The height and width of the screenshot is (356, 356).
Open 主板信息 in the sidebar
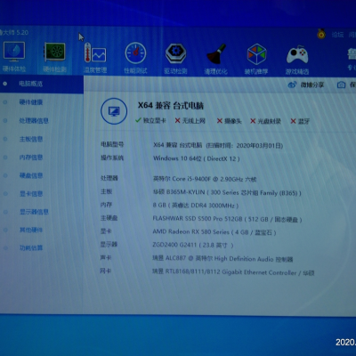[31, 139]
